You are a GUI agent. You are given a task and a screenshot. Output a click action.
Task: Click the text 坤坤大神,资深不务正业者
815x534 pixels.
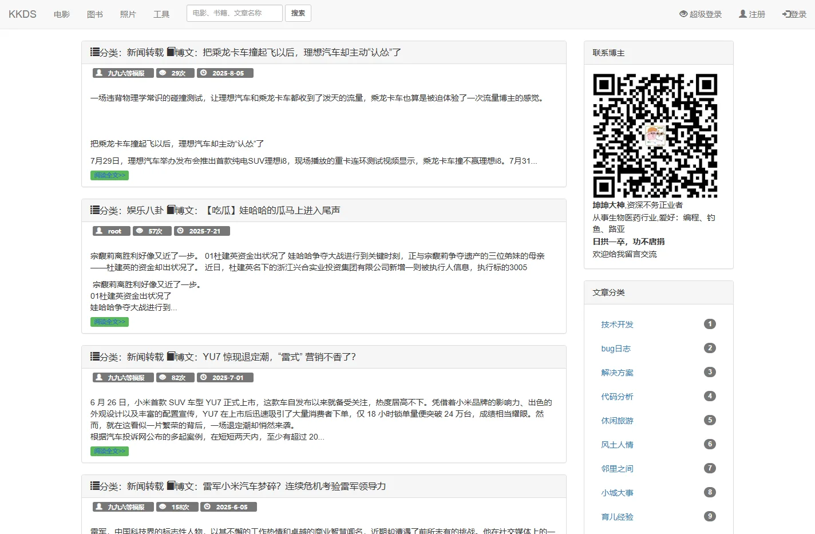point(638,205)
